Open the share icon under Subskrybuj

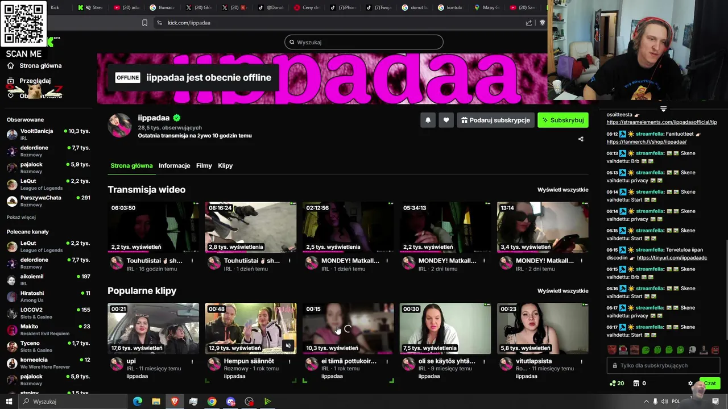pos(581,139)
